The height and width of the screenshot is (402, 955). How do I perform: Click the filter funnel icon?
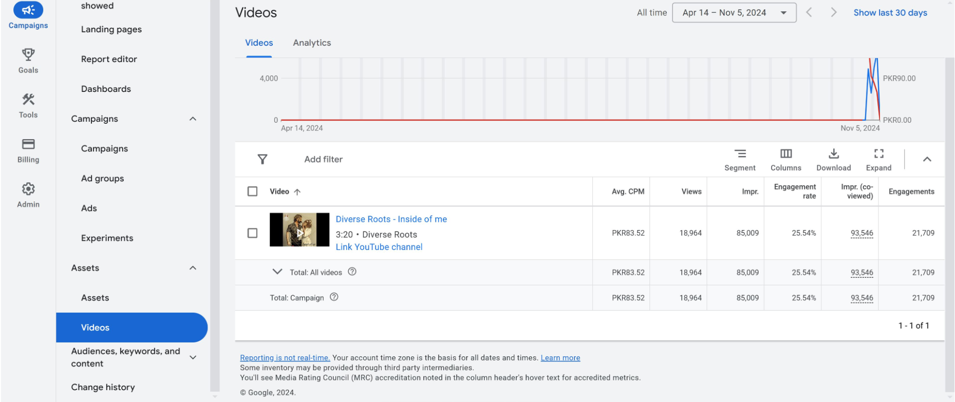tap(263, 159)
